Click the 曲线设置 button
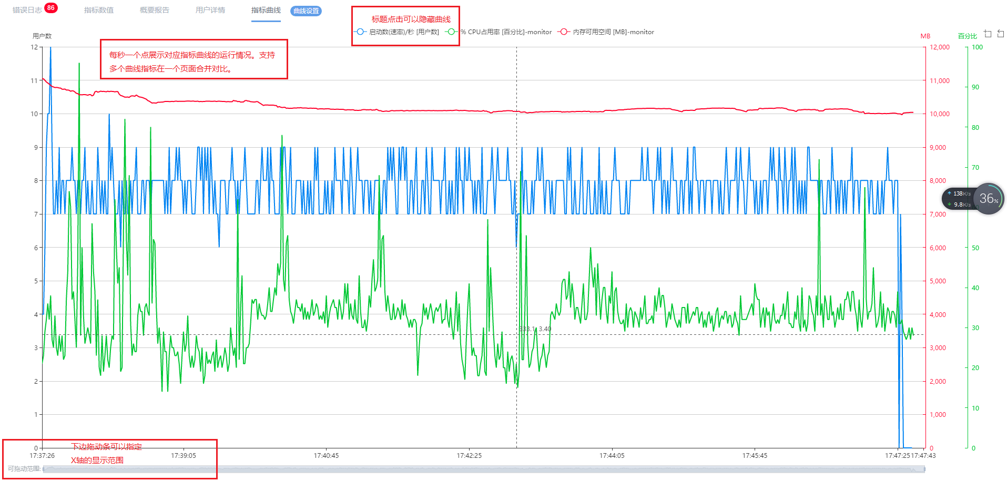The image size is (1007, 481). [306, 11]
